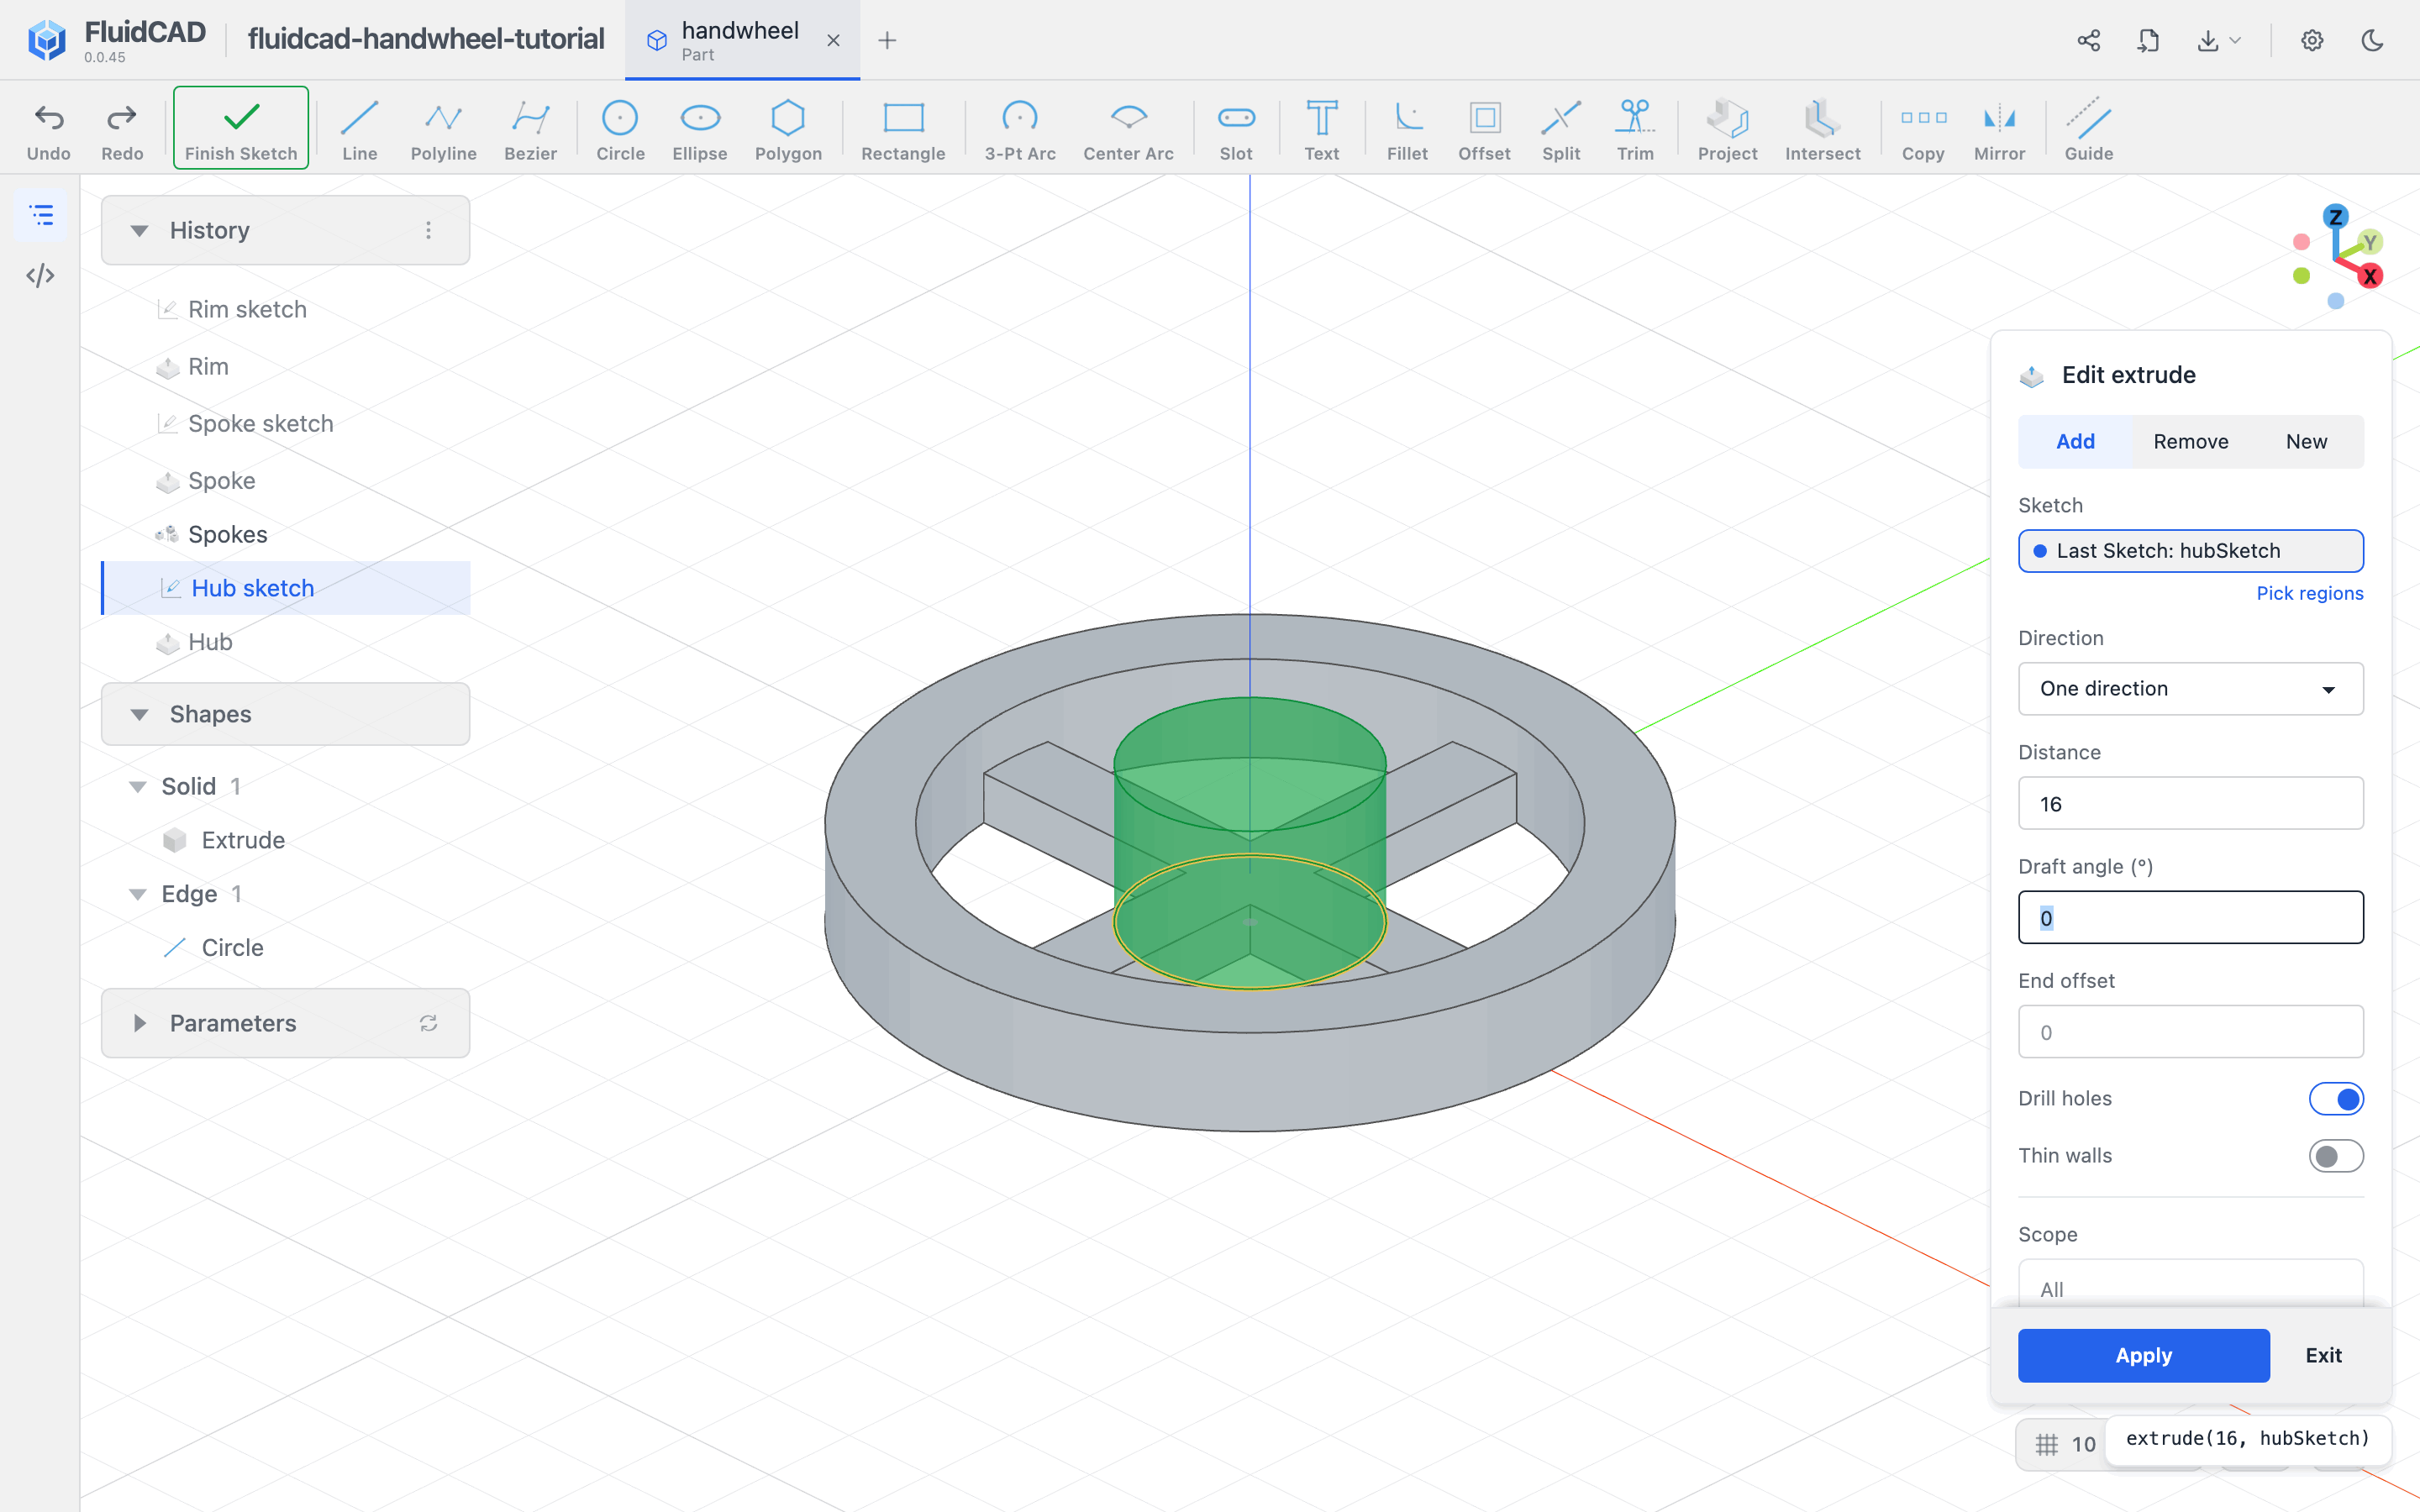Switch to the New extrude mode

coord(2306,441)
